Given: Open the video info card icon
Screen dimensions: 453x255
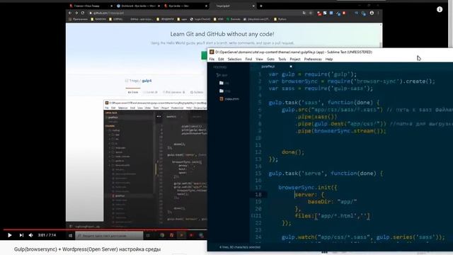Looking at the screenshot, I should tap(440, 9).
